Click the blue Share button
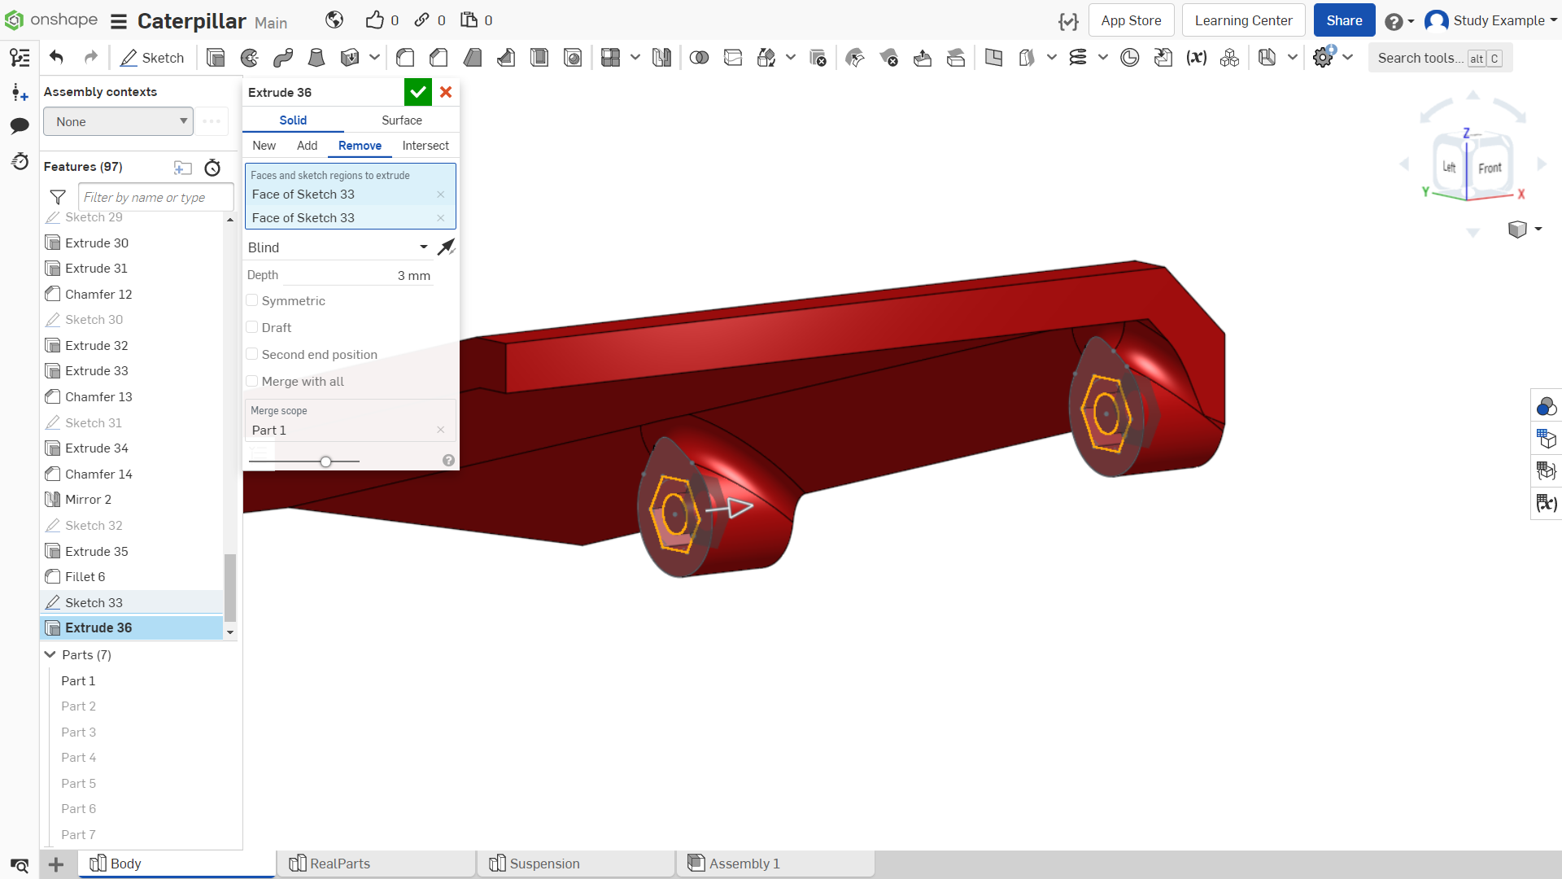The image size is (1562, 879). click(1344, 20)
